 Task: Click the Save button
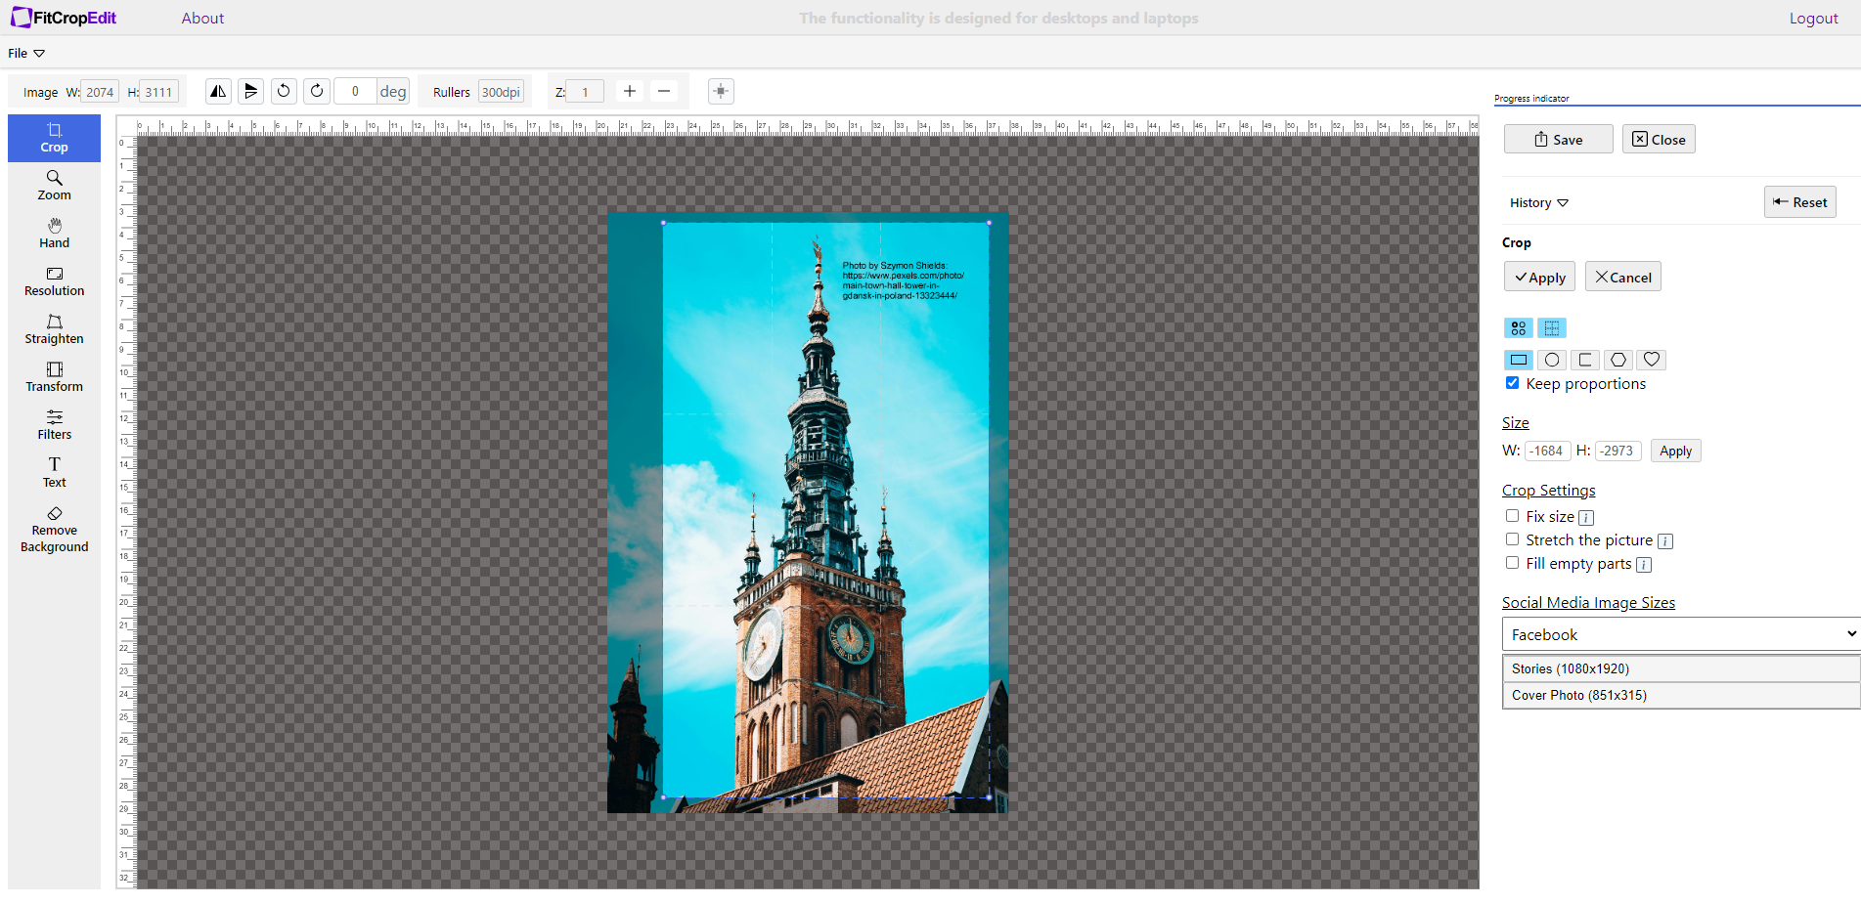coord(1559,139)
